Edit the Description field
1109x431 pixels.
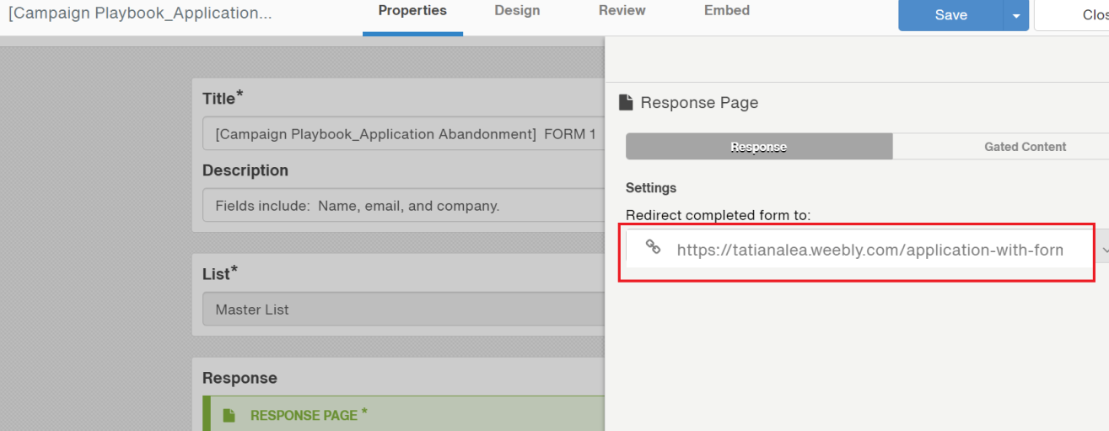point(403,206)
